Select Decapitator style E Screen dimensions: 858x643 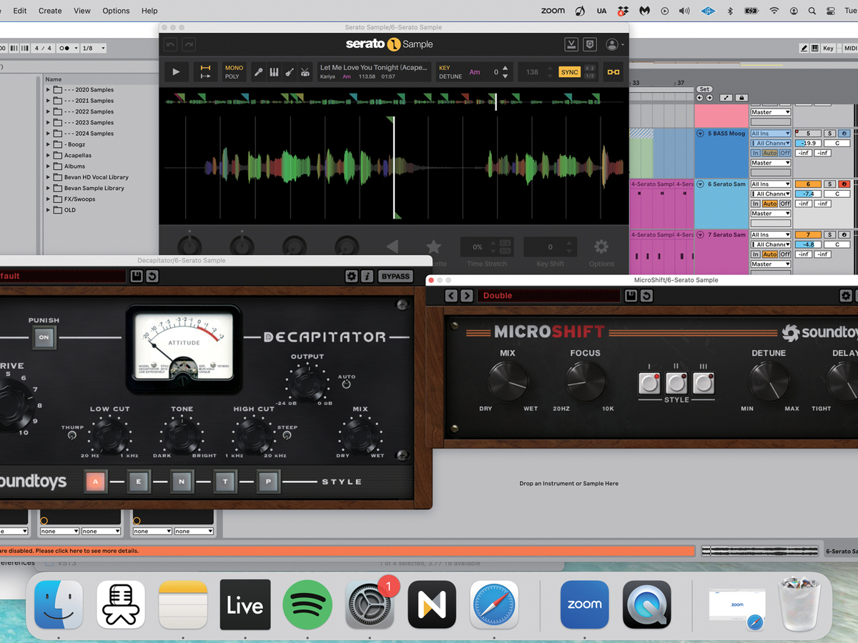point(139,482)
